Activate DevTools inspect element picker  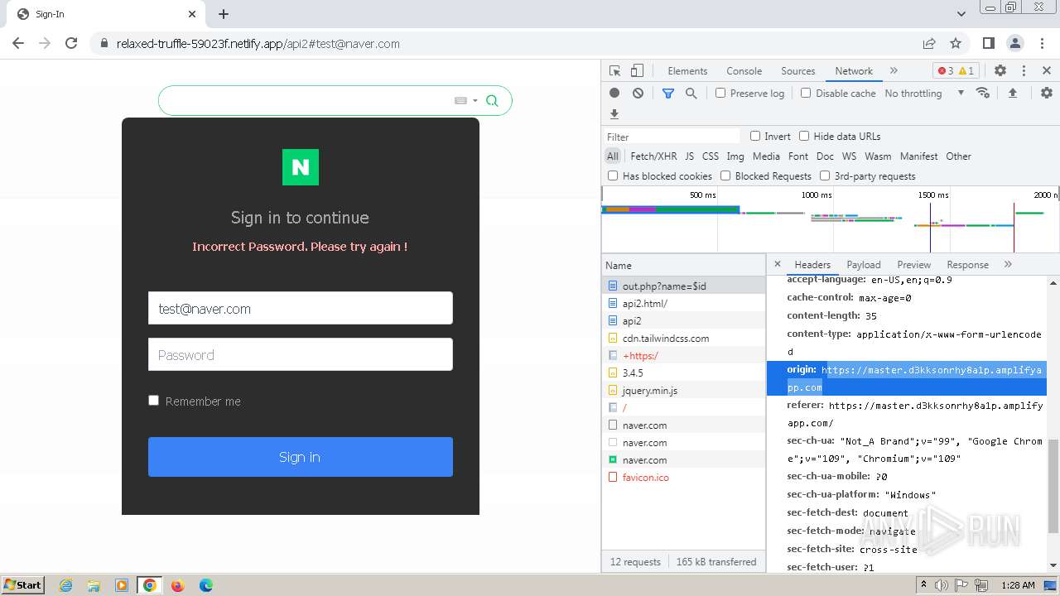[614, 71]
